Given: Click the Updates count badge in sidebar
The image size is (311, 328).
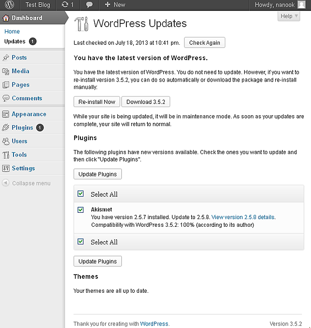Looking at the screenshot, I should click(x=33, y=42).
